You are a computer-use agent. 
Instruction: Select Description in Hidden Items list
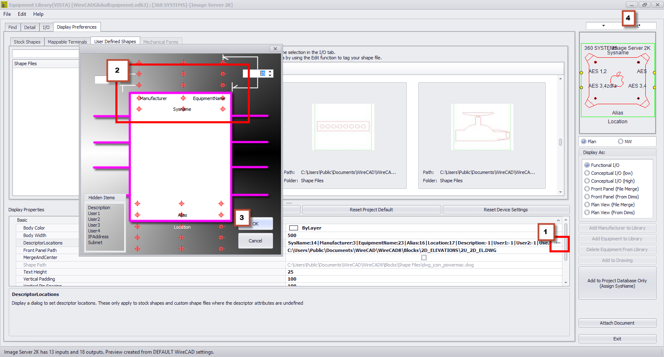pyautogui.click(x=99, y=208)
